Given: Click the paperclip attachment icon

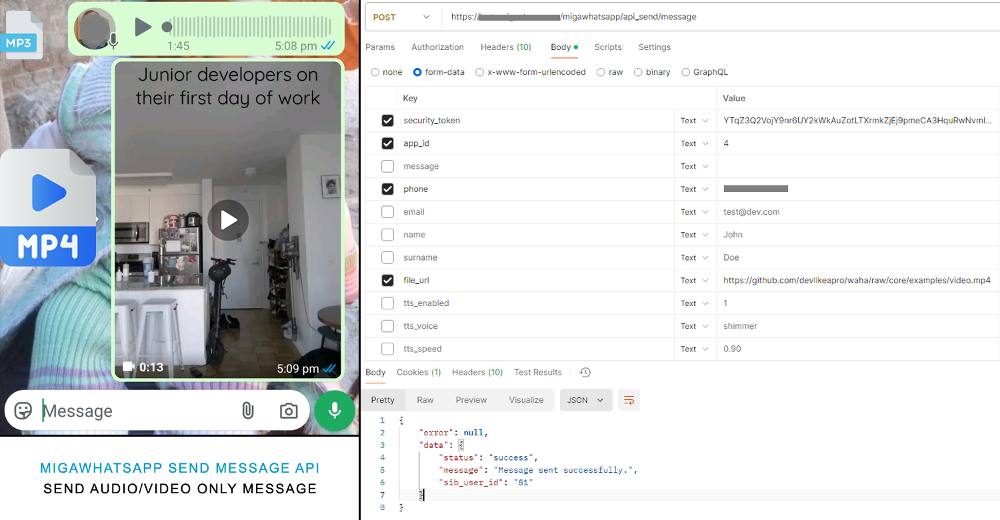Looking at the screenshot, I should 247,411.
